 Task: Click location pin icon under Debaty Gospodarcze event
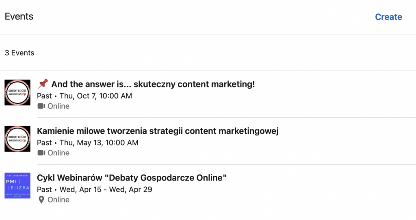point(41,200)
